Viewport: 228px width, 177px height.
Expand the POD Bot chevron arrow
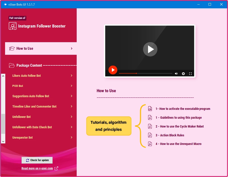click(x=72, y=86)
